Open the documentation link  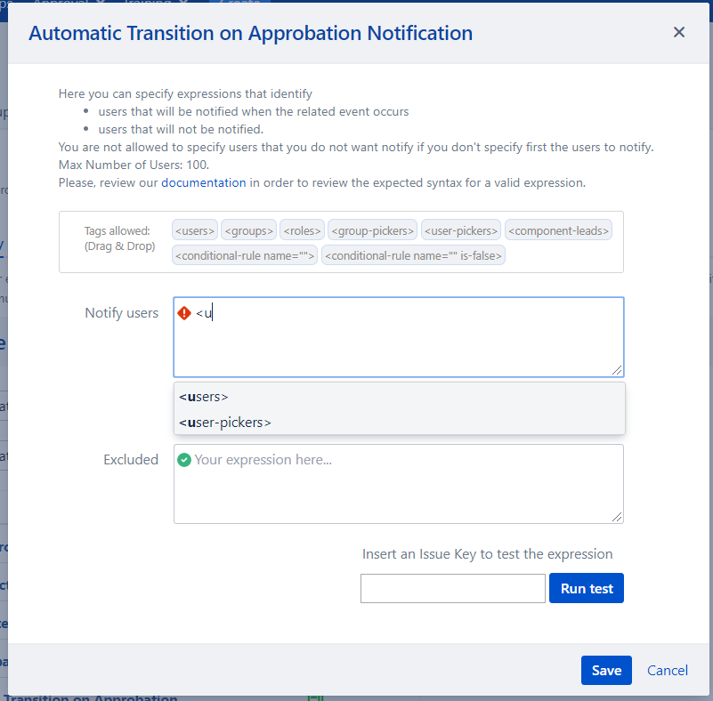[x=203, y=182]
